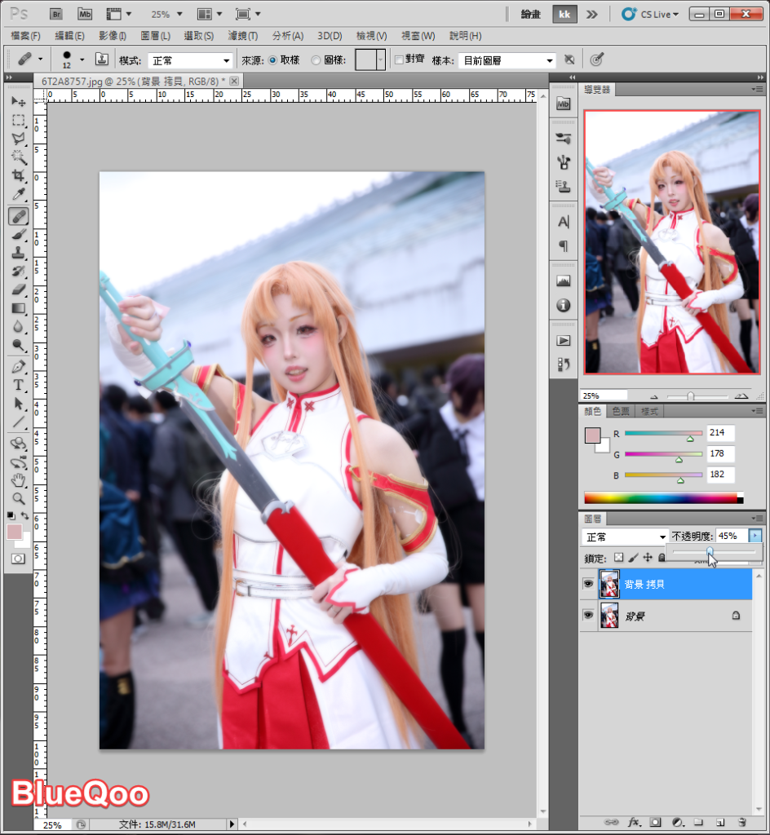Image resolution: width=770 pixels, height=835 pixels.
Task: Click the Delete layer trash icon
Action: tap(741, 822)
